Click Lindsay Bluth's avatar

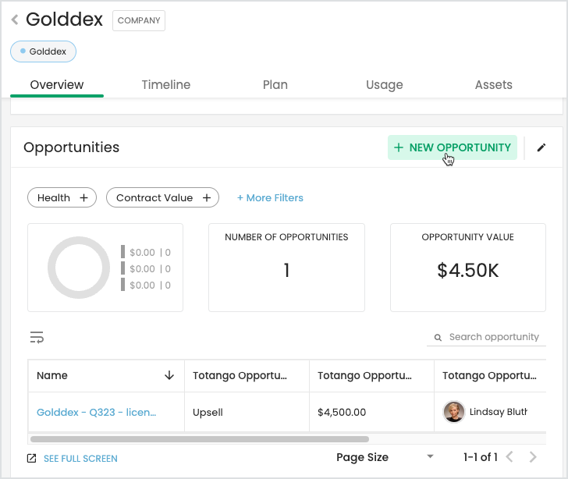click(x=453, y=412)
